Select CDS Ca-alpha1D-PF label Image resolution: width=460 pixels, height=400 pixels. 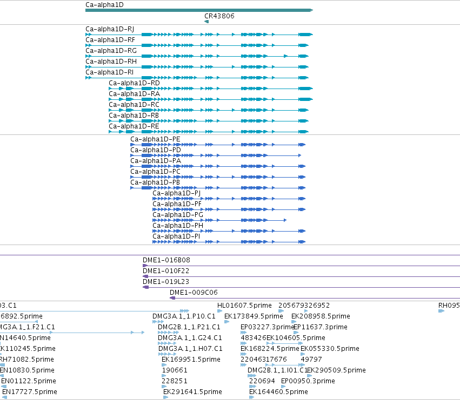[x=177, y=205]
